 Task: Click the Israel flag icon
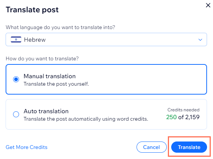tap(16, 39)
